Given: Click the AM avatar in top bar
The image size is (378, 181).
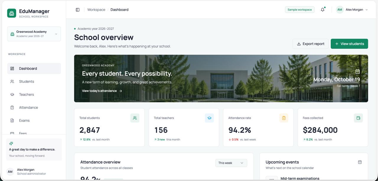Looking at the screenshot, I should 340,10.
